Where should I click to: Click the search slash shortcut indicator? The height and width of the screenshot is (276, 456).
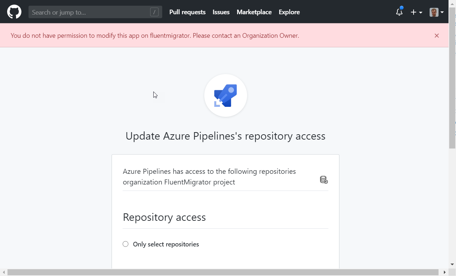point(154,11)
